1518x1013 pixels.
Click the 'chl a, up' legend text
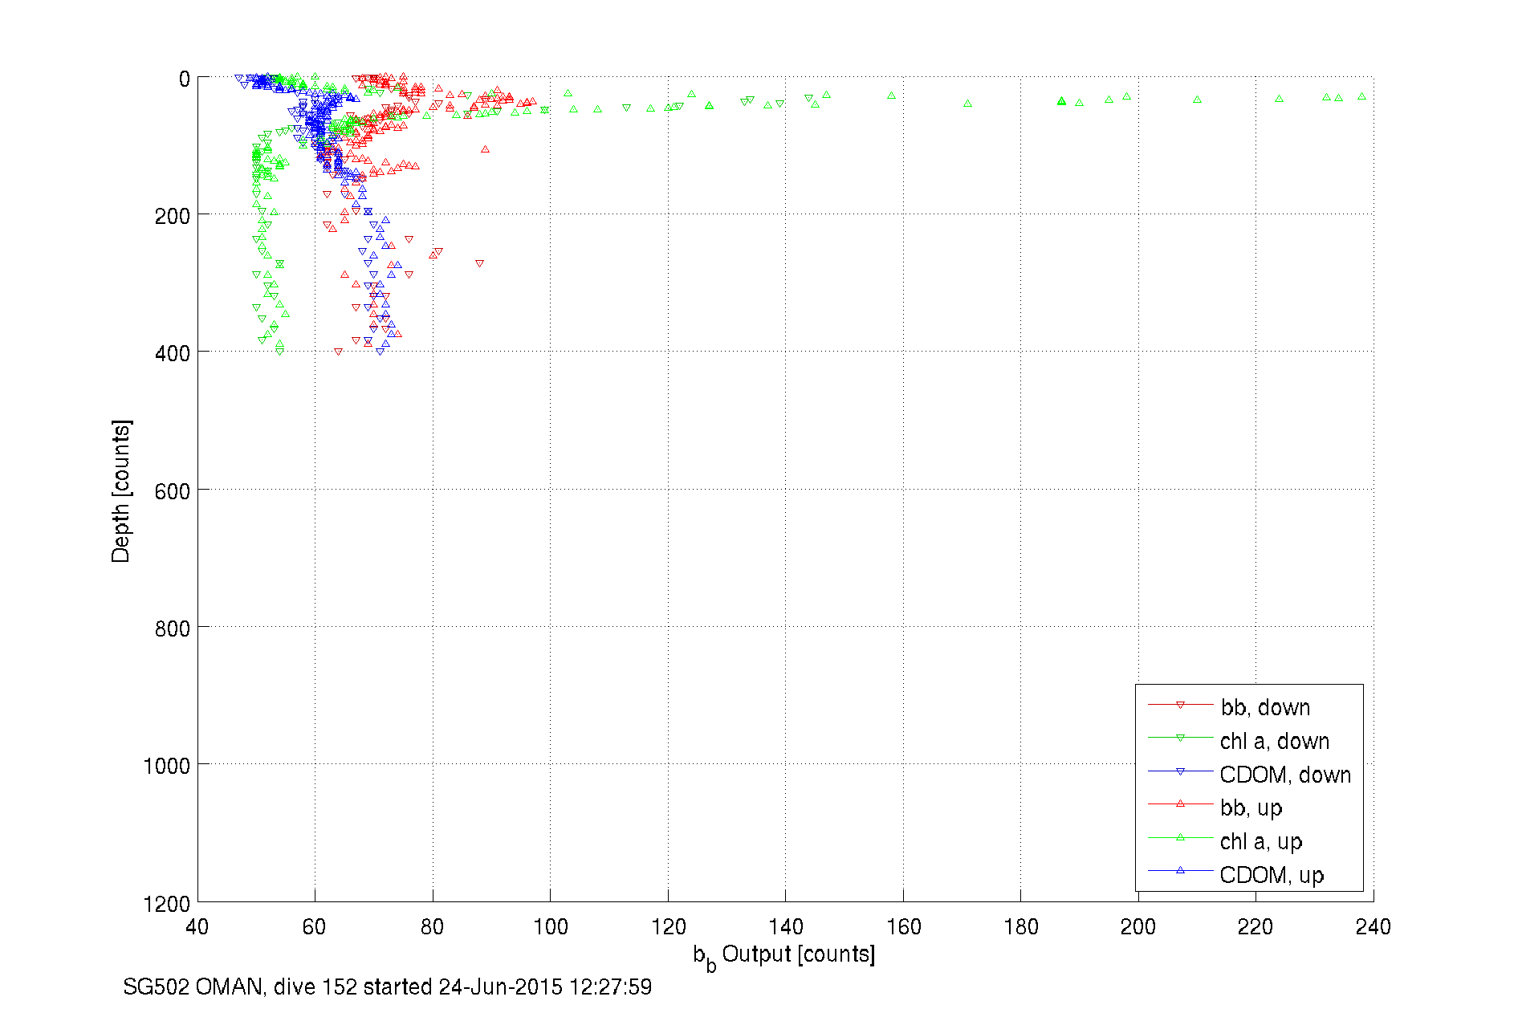click(x=1260, y=841)
